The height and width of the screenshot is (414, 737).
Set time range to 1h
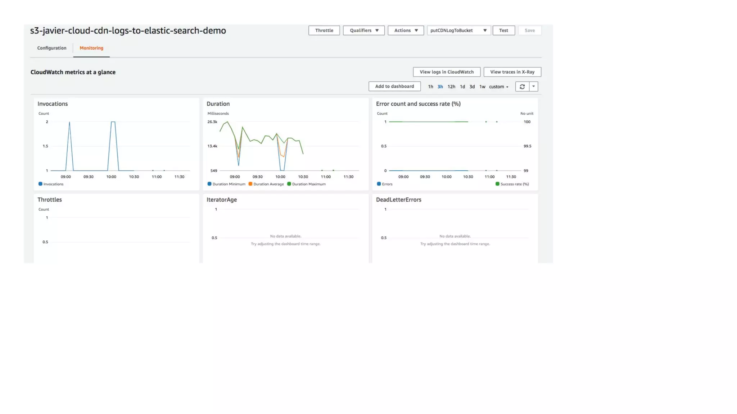coord(430,87)
